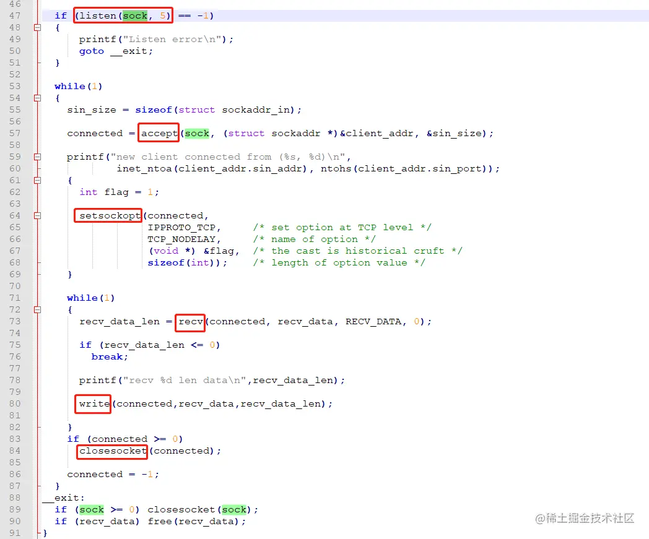Screen dimensions: 649x539
Task: Click the write function call
Action: (x=94, y=403)
